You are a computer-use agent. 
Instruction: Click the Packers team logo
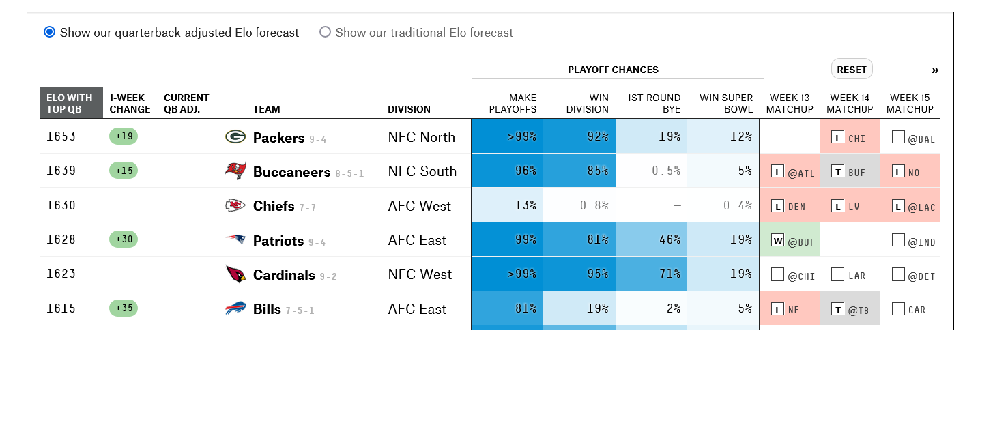tap(235, 137)
